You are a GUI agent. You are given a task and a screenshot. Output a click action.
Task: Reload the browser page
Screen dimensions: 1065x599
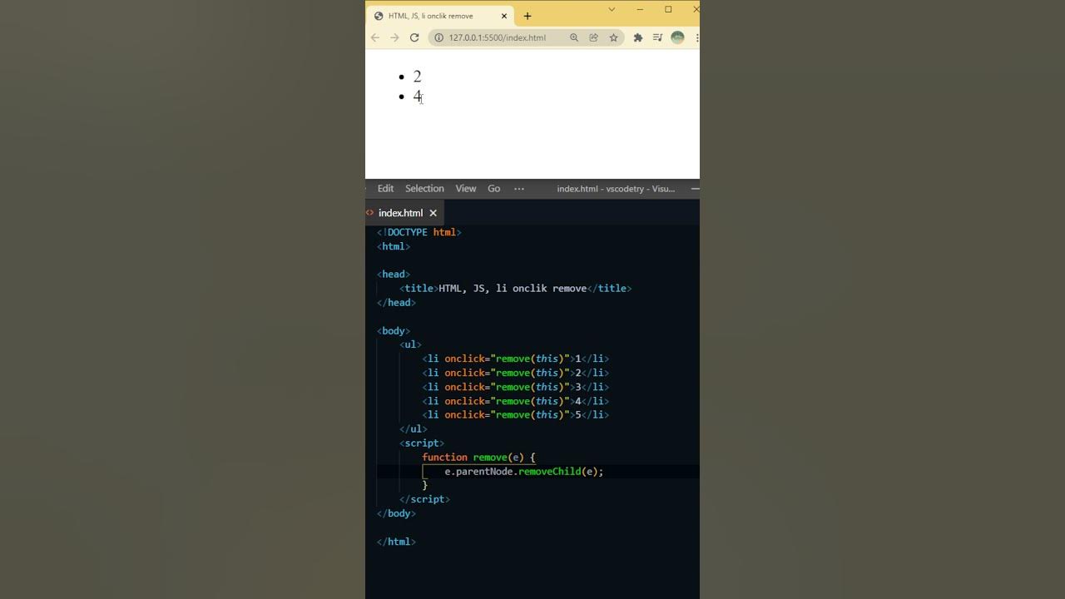pos(414,37)
